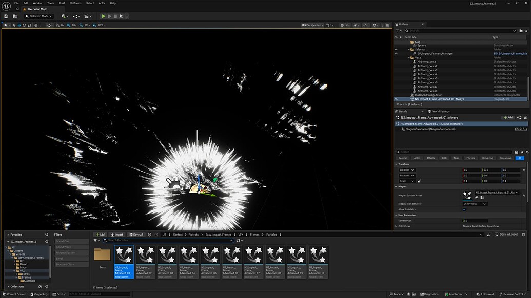
Task: Activate the Select objects cursor tool
Action: pyautogui.click(x=14, y=25)
